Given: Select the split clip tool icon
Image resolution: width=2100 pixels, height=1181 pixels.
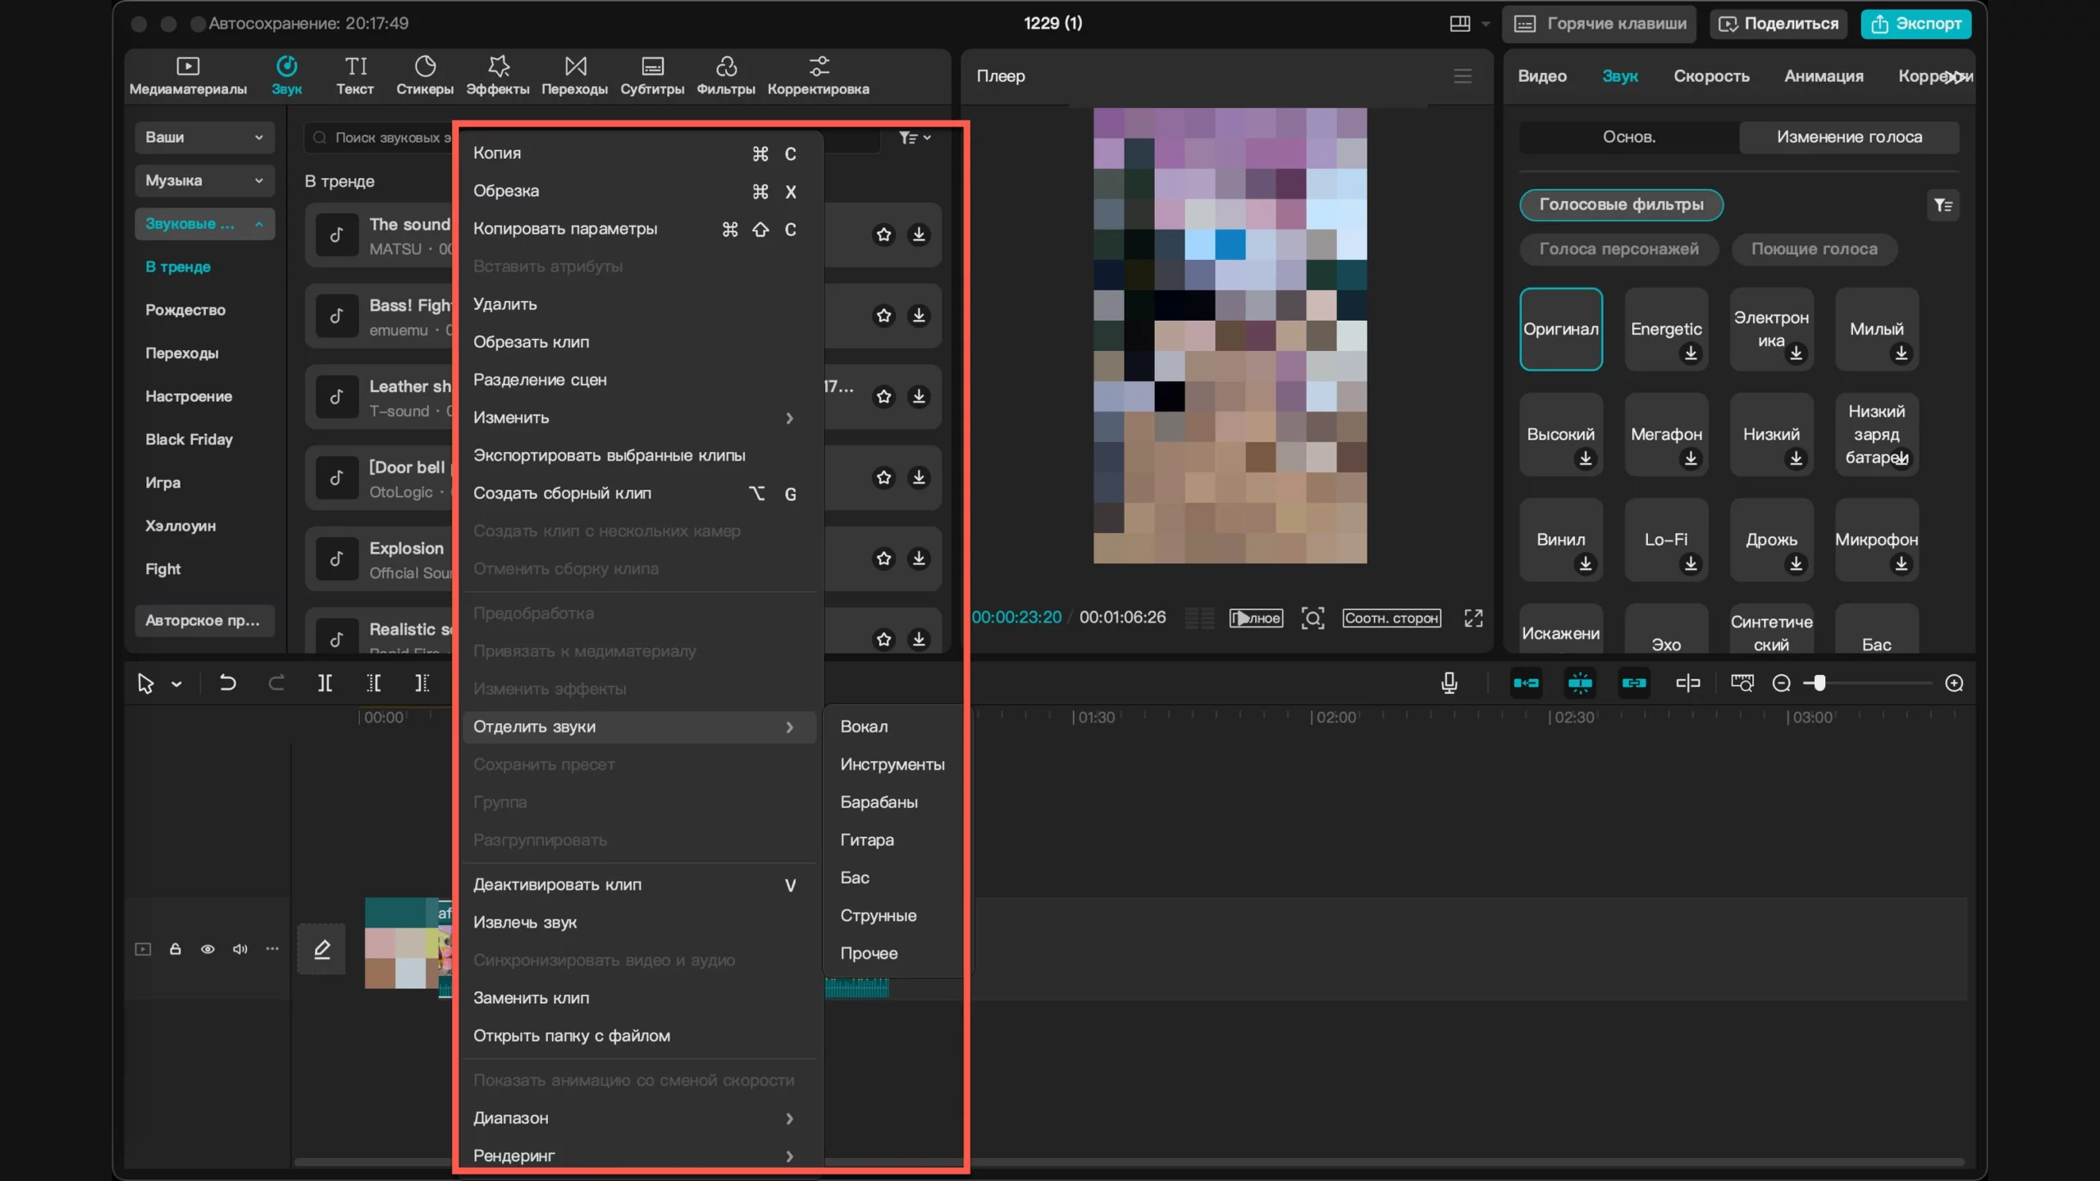Looking at the screenshot, I should point(325,683).
